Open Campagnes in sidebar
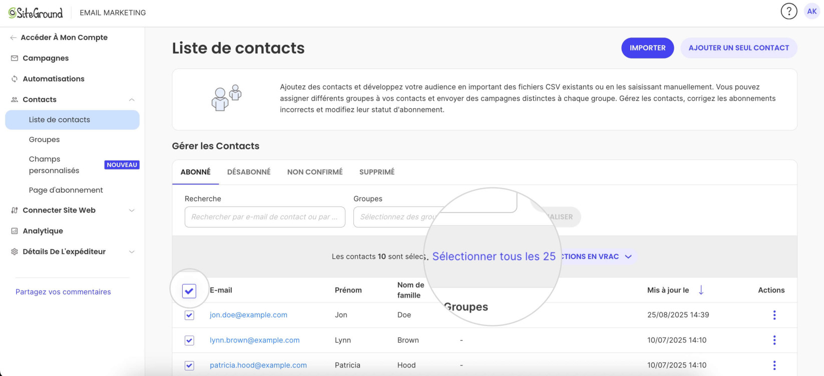Viewport: 824px width, 376px height. pyautogui.click(x=46, y=58)
